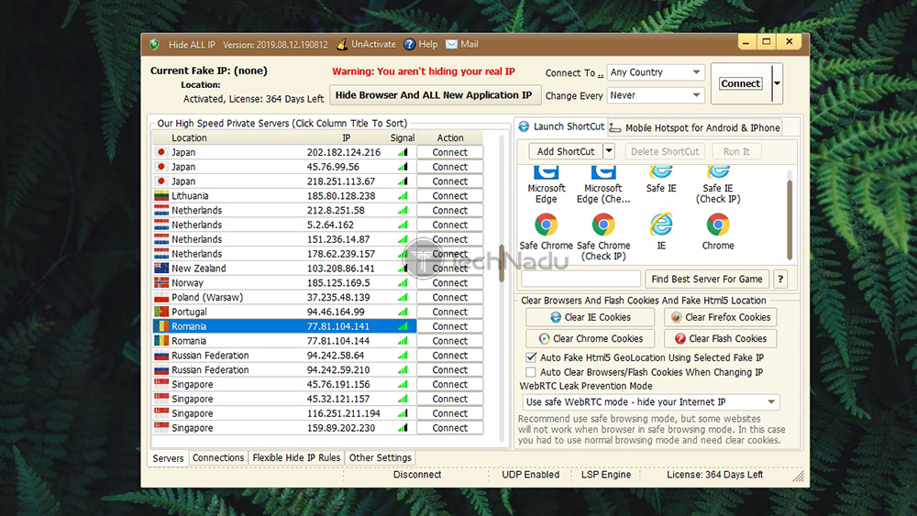Open Help from the title bar
Screen dimensions: 917x516
point(421,44)
